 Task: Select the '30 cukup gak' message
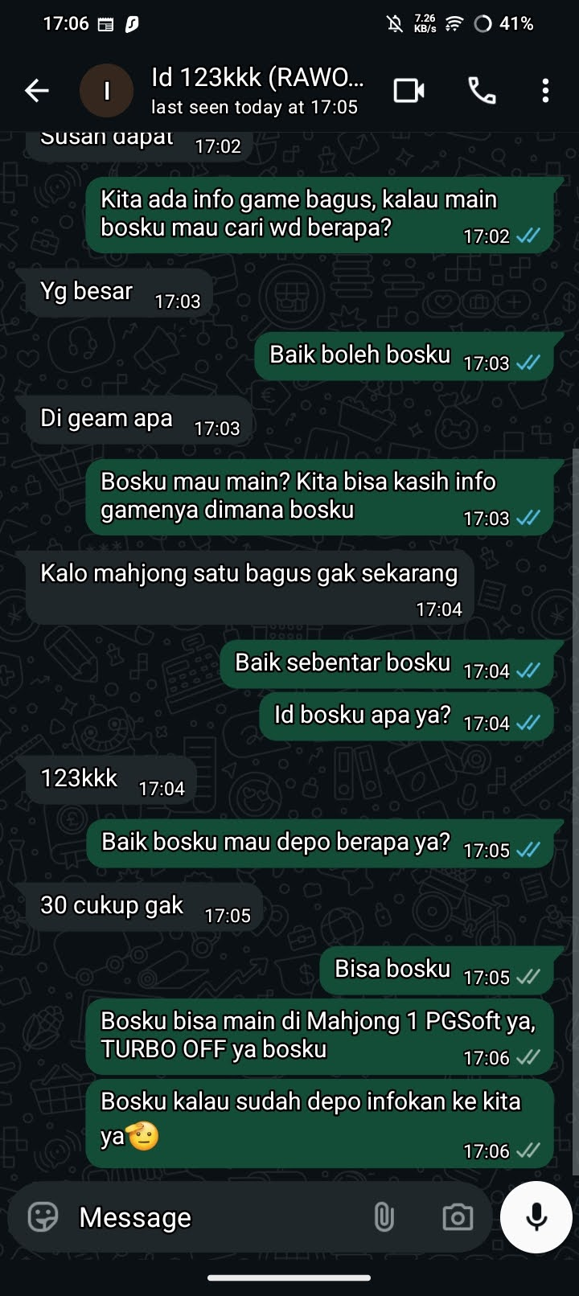(x=145, y=907)
